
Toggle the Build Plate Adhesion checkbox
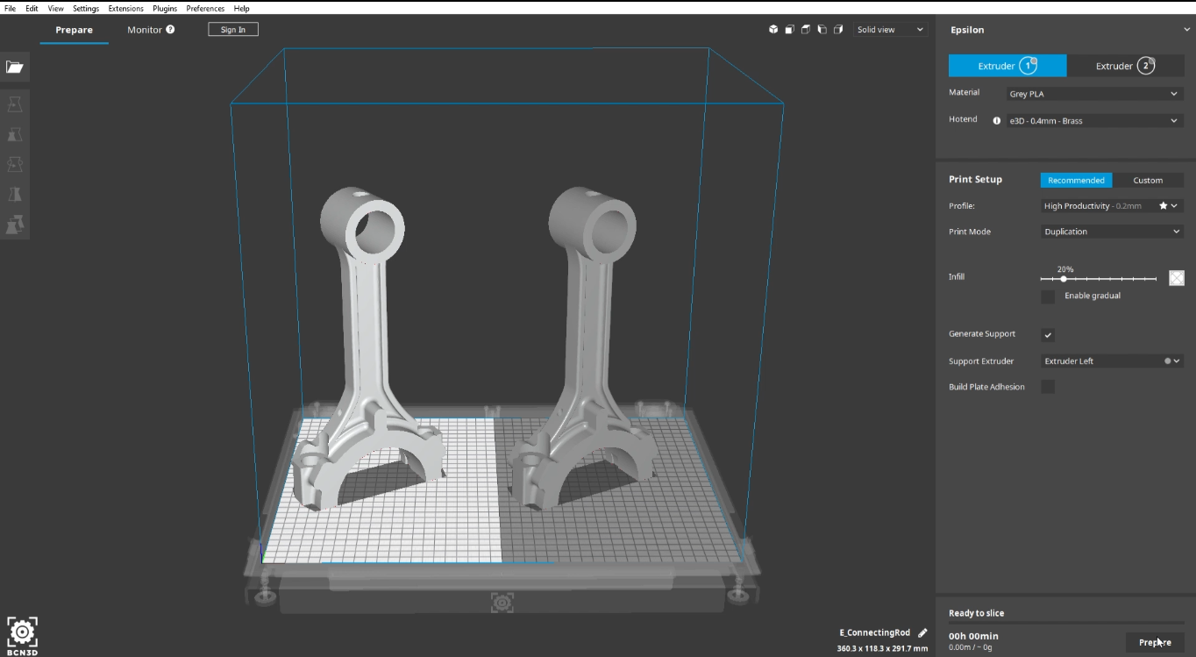click(x=1048, y=387)
